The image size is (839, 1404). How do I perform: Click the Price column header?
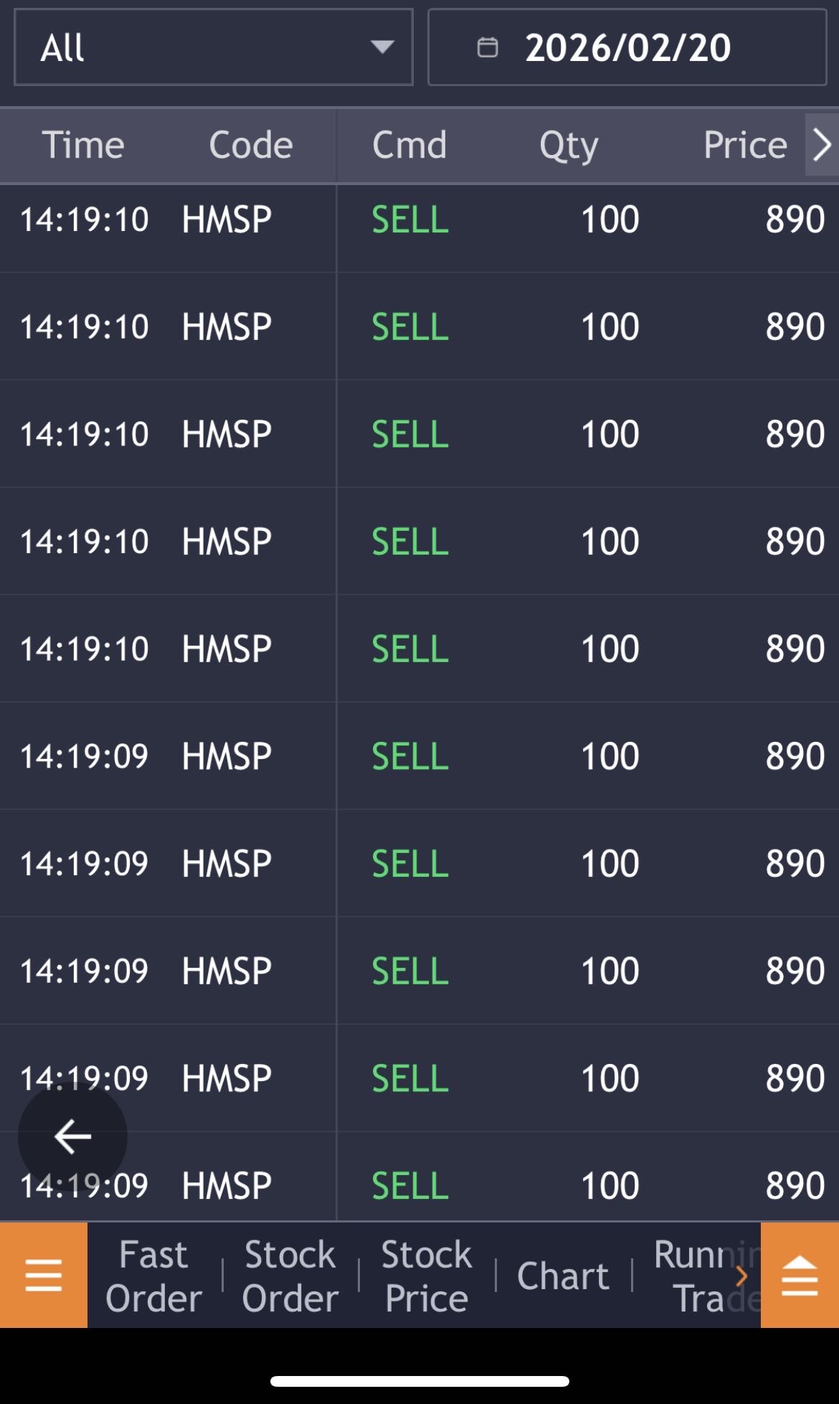pyautogui.click(x=744, y=145)
